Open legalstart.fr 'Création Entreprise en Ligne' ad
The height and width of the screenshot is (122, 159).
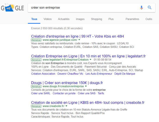(x=88, y=56)
